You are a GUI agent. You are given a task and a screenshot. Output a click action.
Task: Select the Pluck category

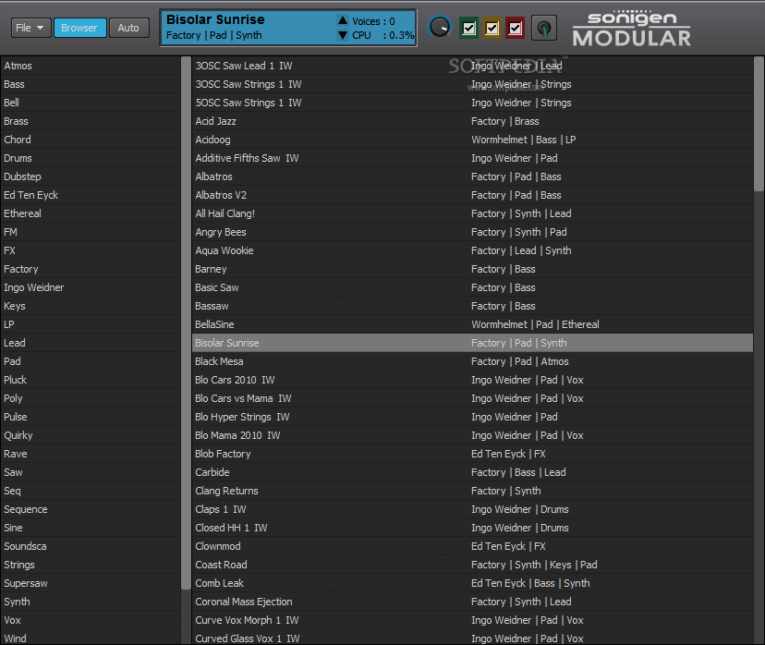click(x=91, y=380)
